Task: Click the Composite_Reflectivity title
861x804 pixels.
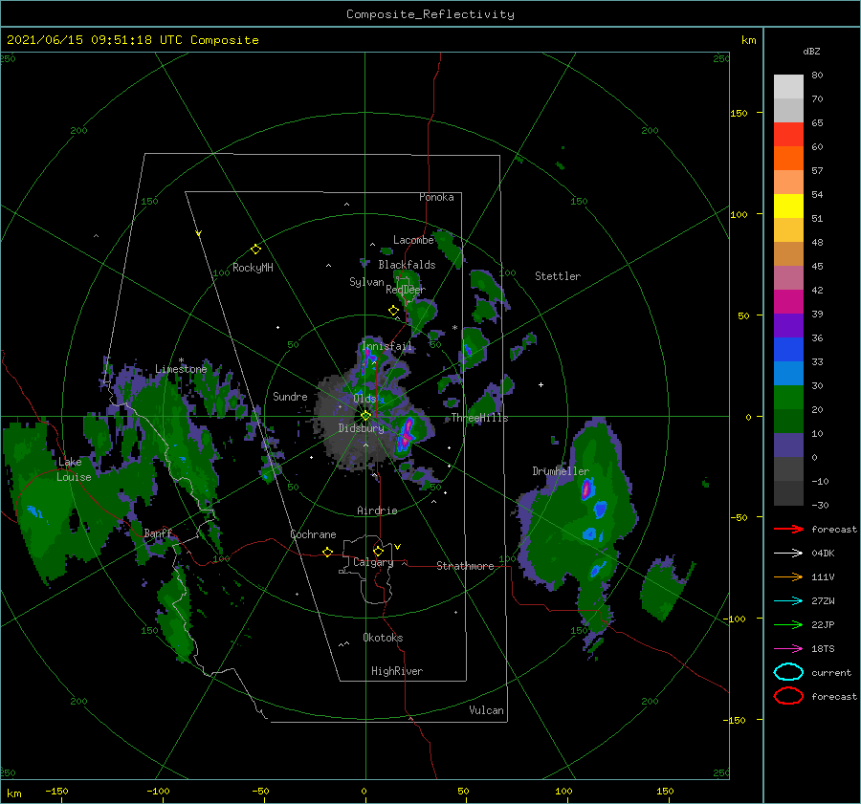Action: coord(430,14)
